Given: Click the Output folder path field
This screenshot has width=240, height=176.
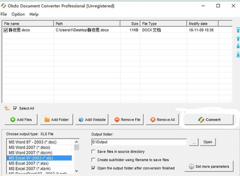Looking at the screenshot, I should (139, 142).
